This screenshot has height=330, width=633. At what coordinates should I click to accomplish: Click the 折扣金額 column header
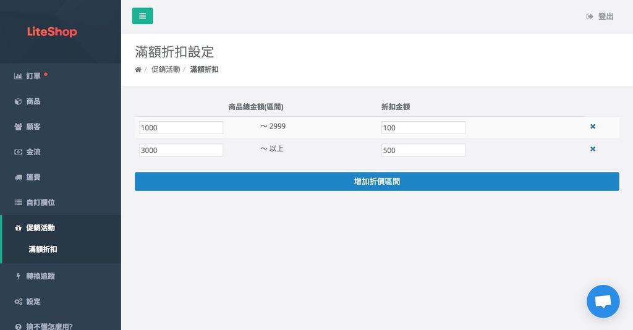[396, 107]
